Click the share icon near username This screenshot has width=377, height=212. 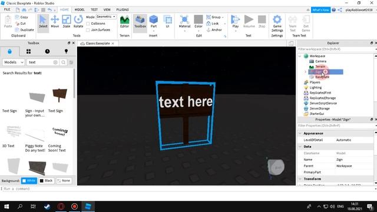click(340, 10)
